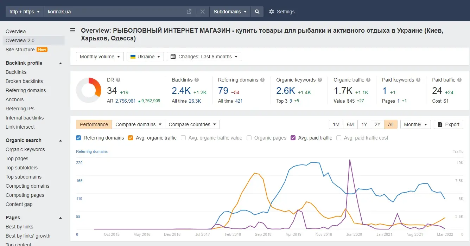Screen dimensions: 470x246
Task: Open Settings gear icon
Action: point(272,12)
